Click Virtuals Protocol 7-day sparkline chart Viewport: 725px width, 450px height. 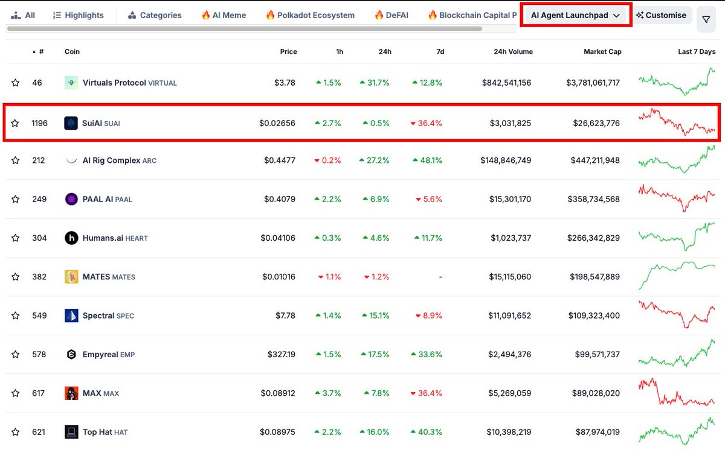677,82
